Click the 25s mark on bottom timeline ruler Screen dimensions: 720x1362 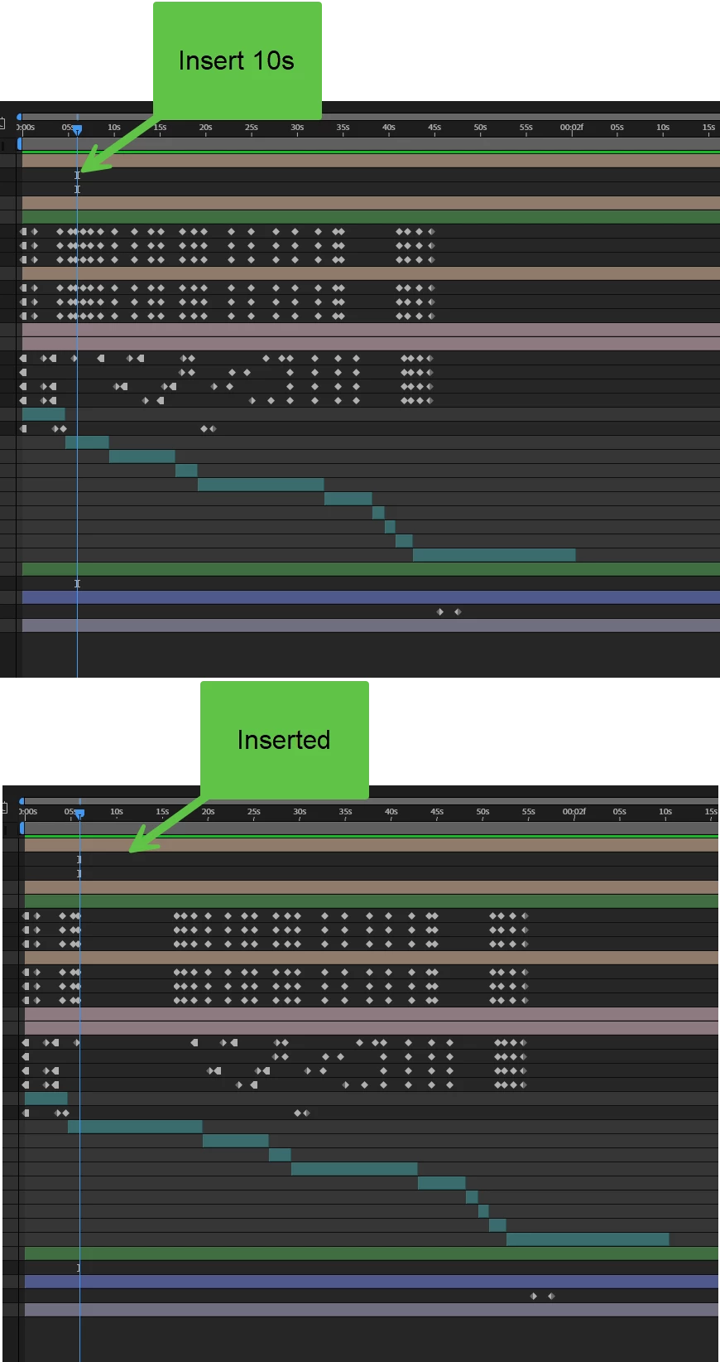[253, 812]
